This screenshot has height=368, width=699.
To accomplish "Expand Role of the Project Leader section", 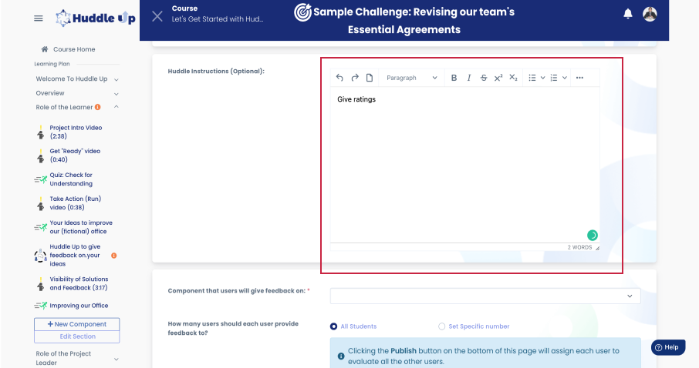I will pyautogui.click(x=117, y=359).
